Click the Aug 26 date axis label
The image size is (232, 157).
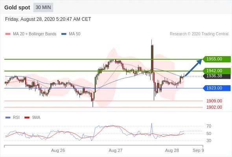point(58,150)
